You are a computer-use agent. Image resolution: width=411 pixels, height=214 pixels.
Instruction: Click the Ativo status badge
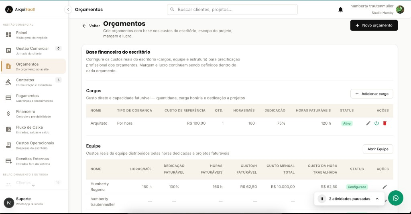point(347,123)
